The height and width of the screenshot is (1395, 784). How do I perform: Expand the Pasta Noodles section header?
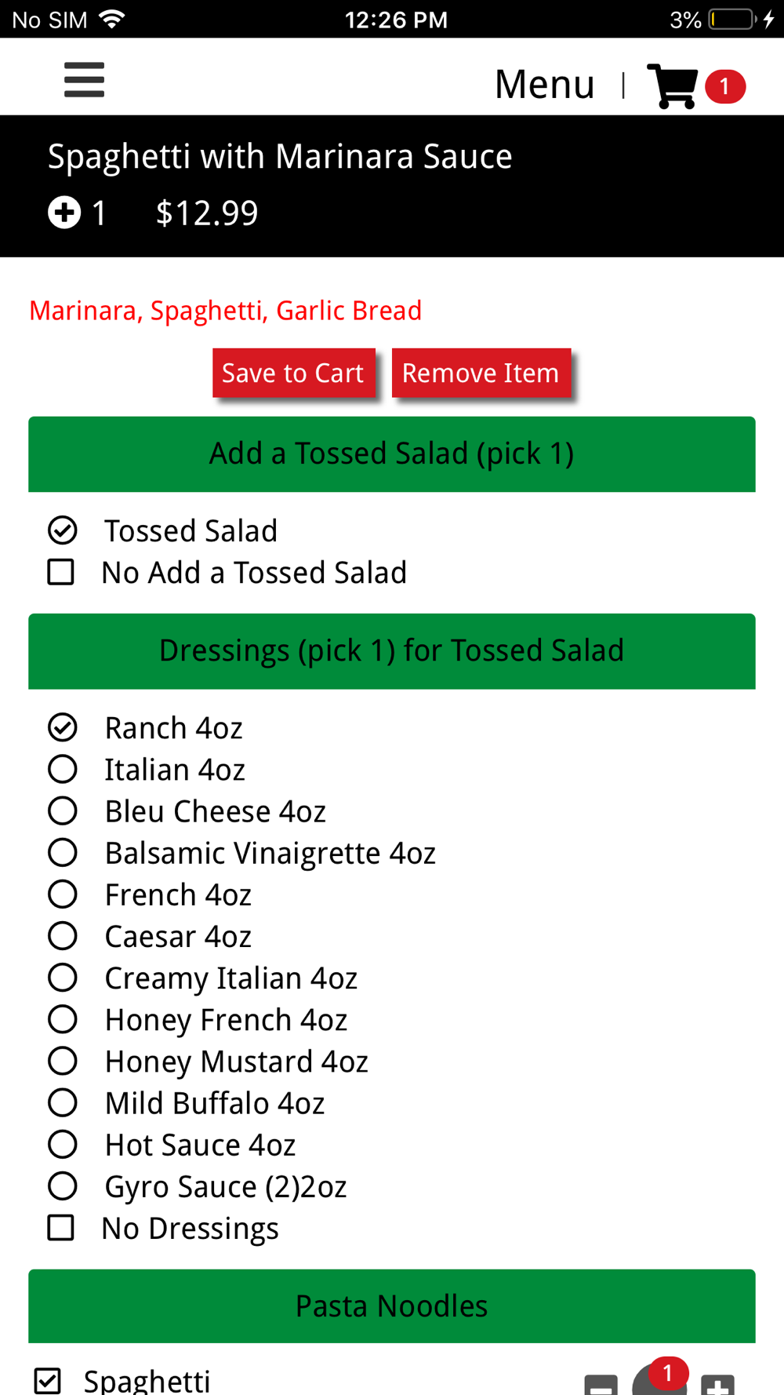click(391, 1306)
